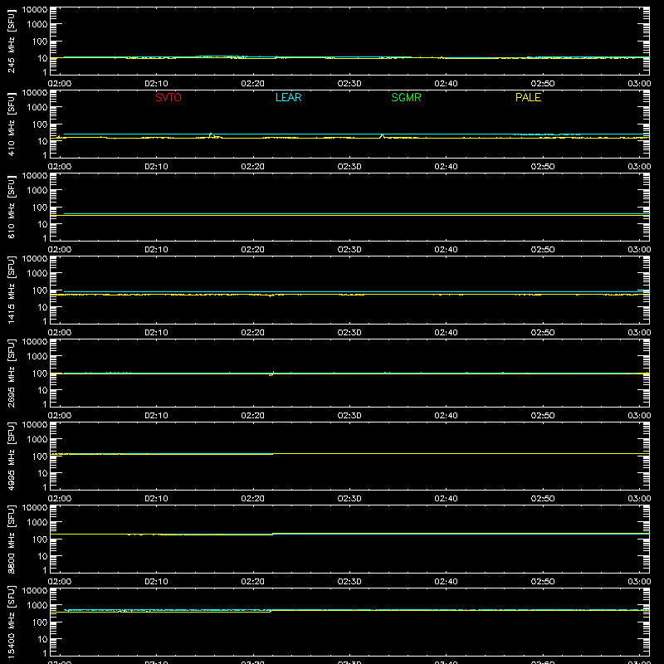
Task: Select the 610 MHz [SFU] axis label
Action: pos(11,207)
